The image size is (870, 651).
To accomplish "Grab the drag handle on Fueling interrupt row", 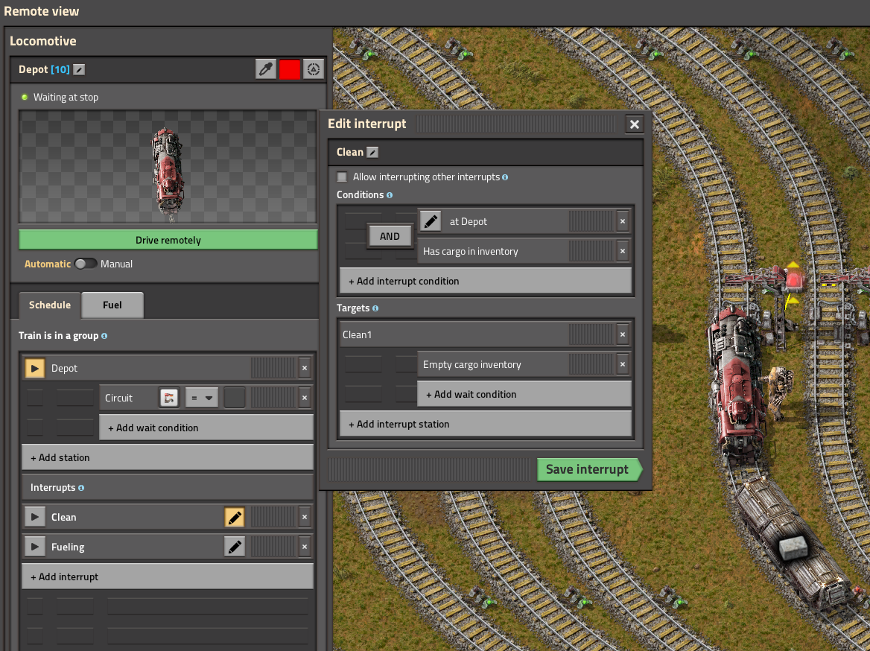I will (x=273, y=547).
